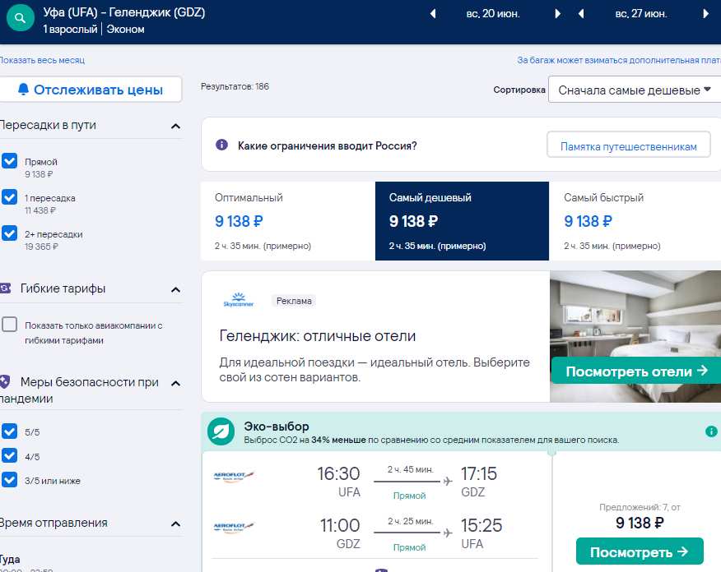This screenshot has width=721, height=572.
Task: Click the Туда departure time label
Action: coord(10,560)
